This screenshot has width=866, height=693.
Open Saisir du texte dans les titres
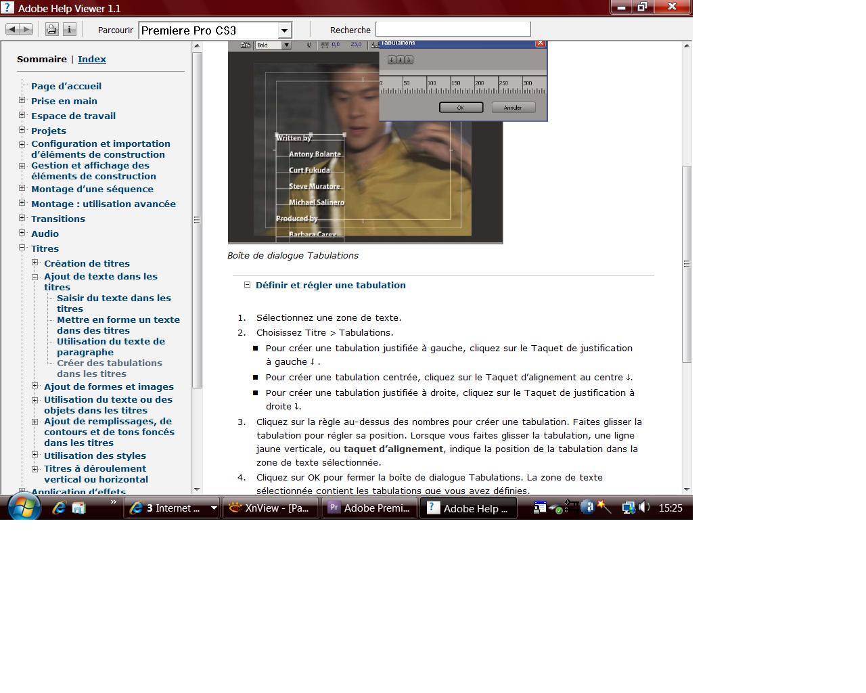click(x=114, y=303)
